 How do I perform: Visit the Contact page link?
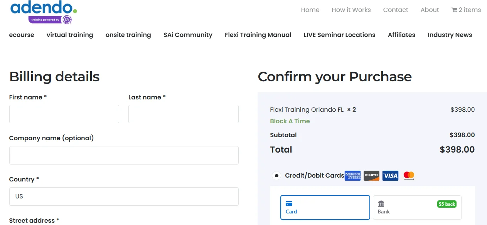pyautogui.click(x=396, y=10)
